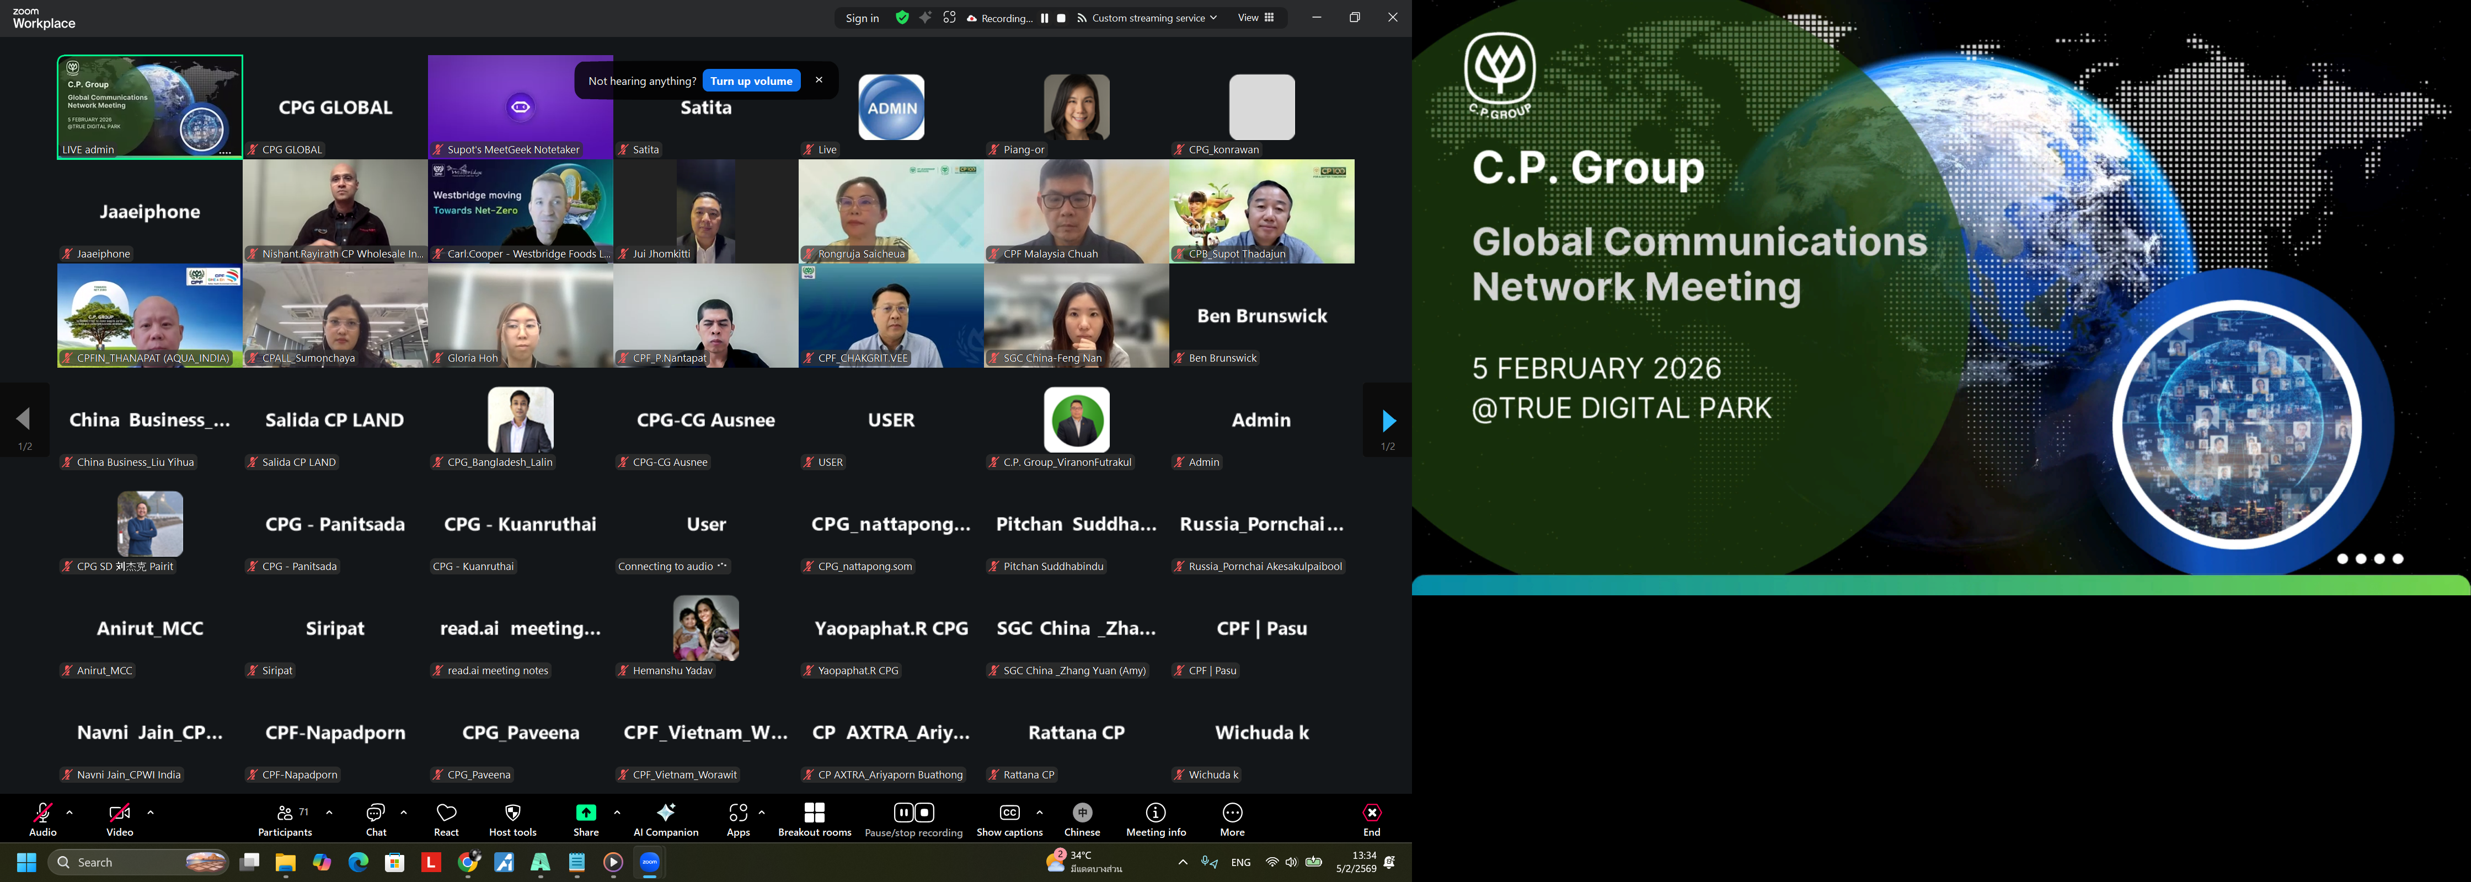Open Meeting info
This screenshot has height=882, width=2471.
coord(1156,820)
